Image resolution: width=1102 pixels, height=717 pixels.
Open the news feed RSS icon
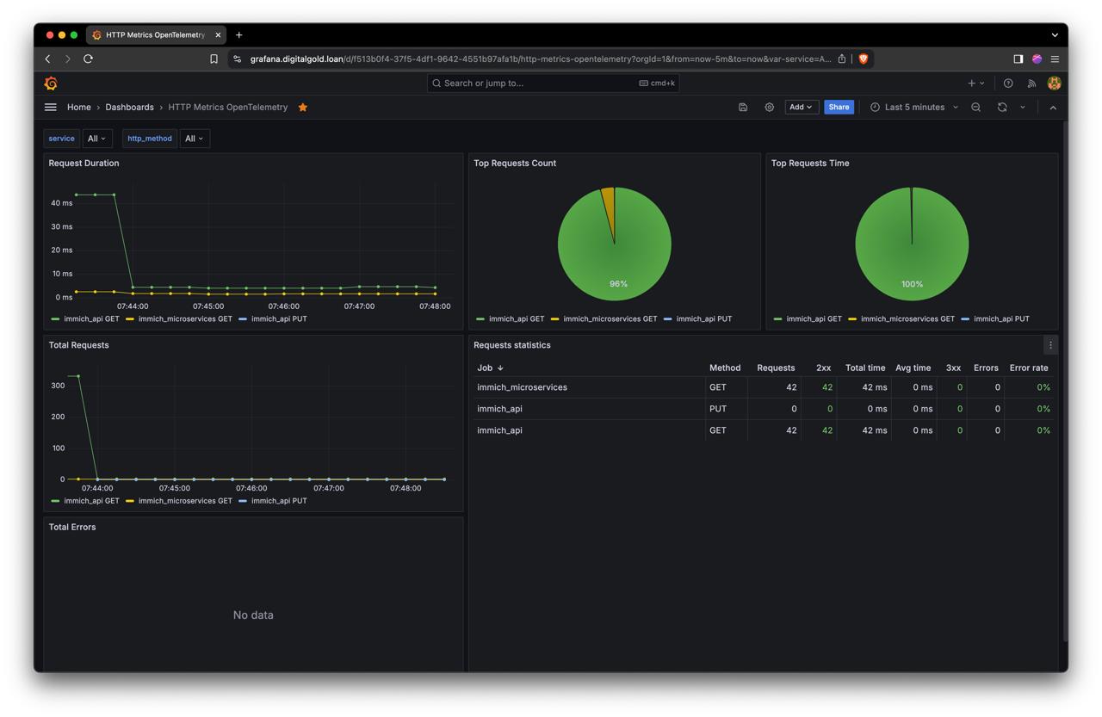tap(1031, 83)
